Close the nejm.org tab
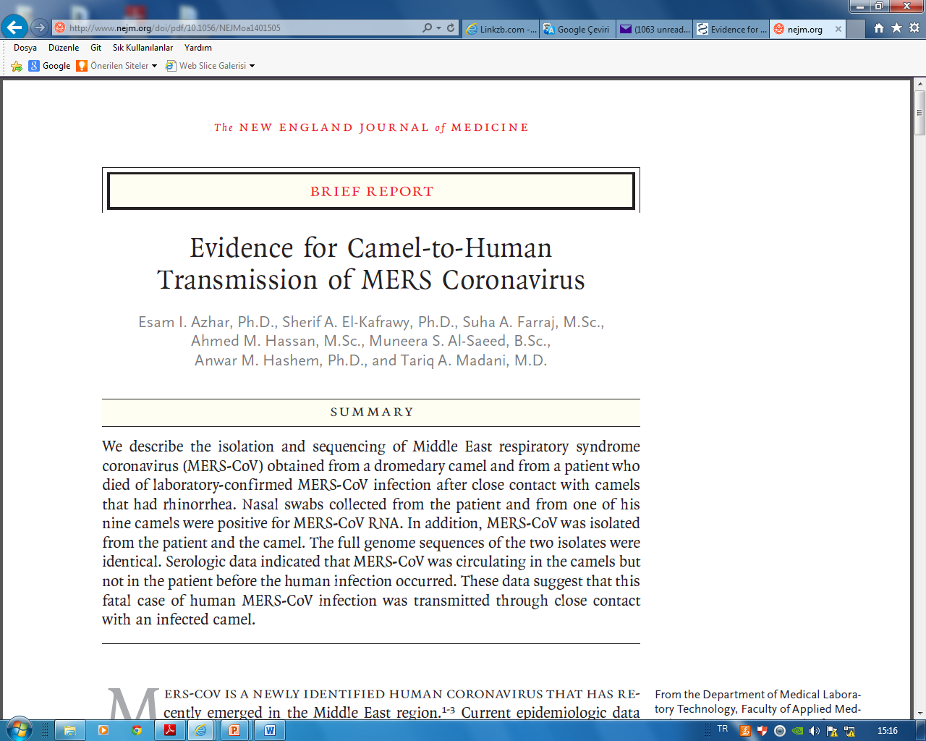The image size is (926, 741). [838, 29]
